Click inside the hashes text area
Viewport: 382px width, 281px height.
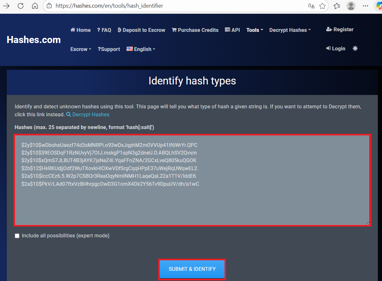192,204
